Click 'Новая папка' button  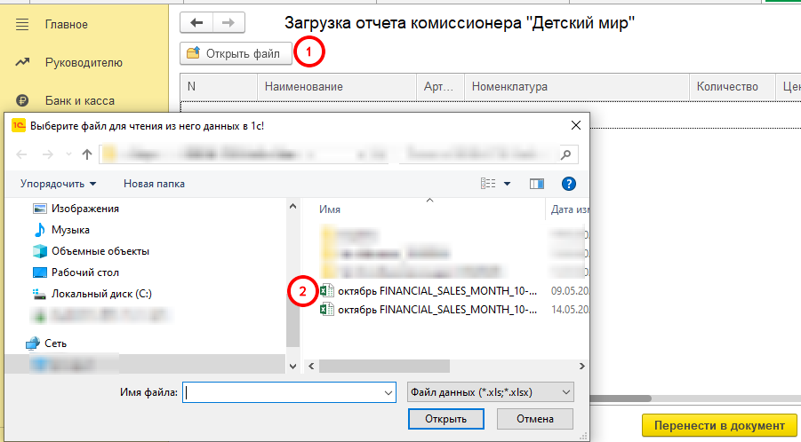click(154, 184)
